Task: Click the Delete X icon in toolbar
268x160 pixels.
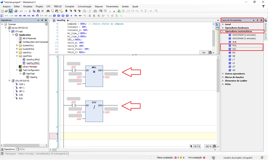Action: (43, 11)
